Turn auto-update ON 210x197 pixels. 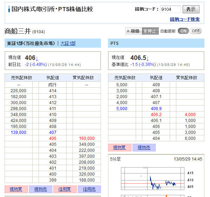(183, 31)
